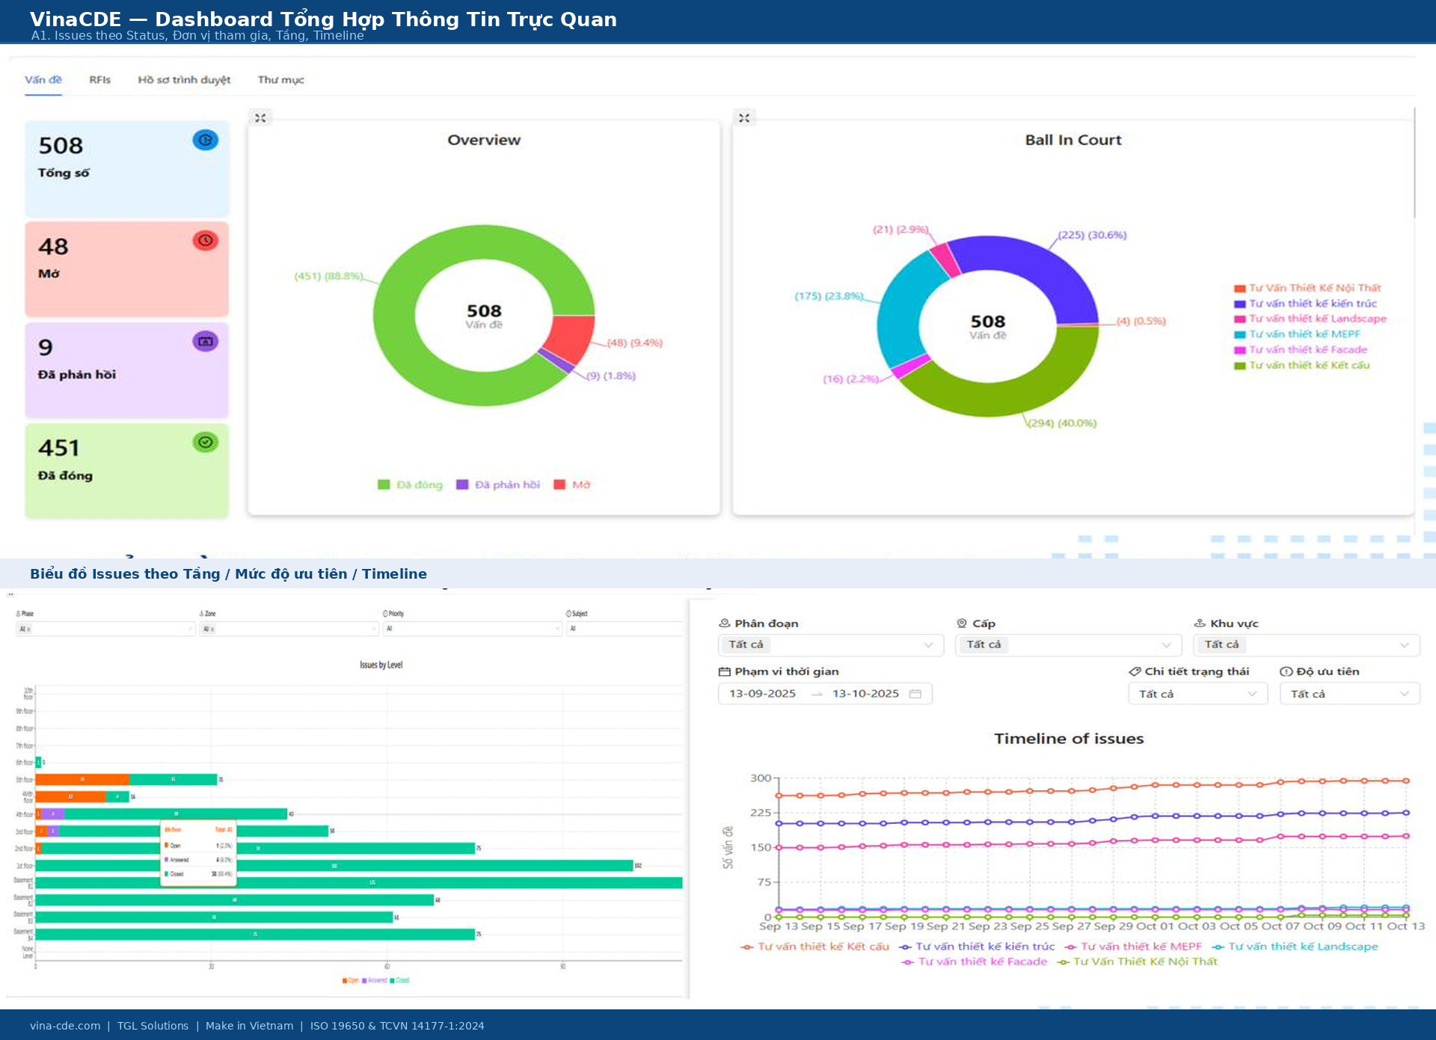Switch to the RFIs tab
Screen dimensions: 1436x1040
tap(99, 79)
